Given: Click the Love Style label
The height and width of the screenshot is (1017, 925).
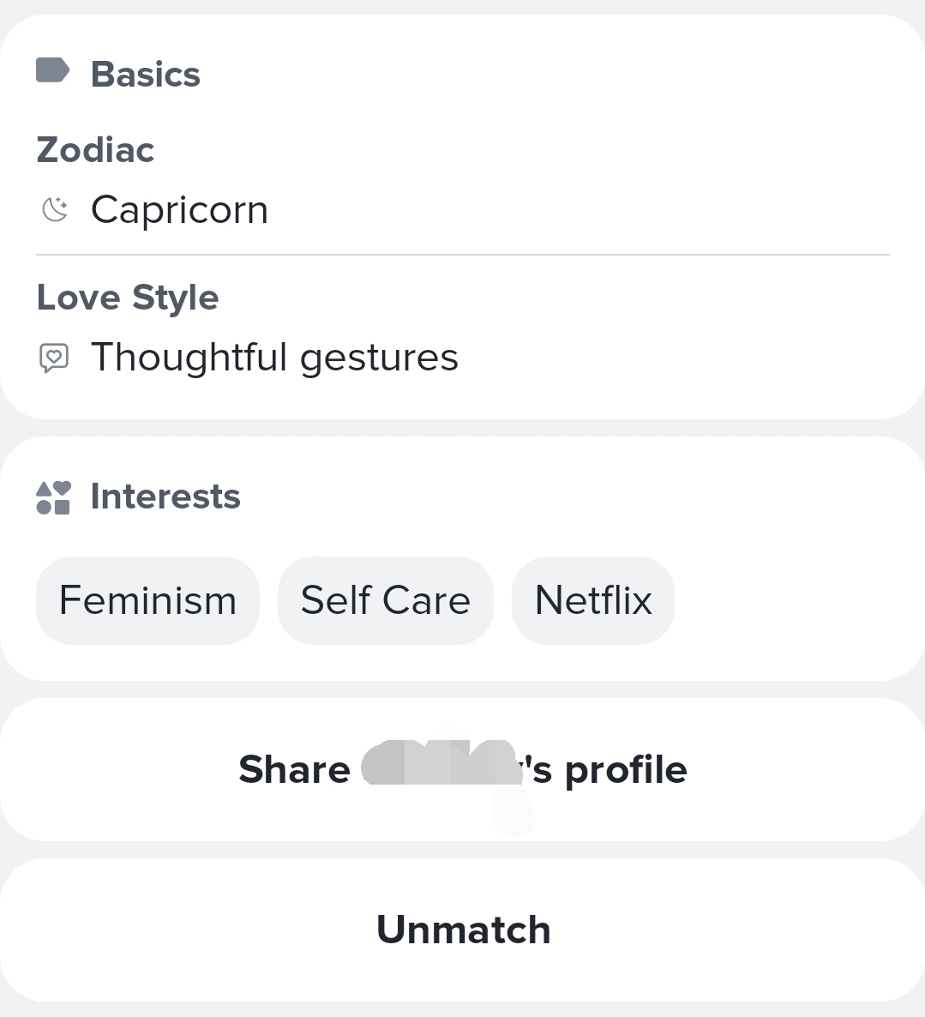Looking at the screenshot, I should click(128, 298).
